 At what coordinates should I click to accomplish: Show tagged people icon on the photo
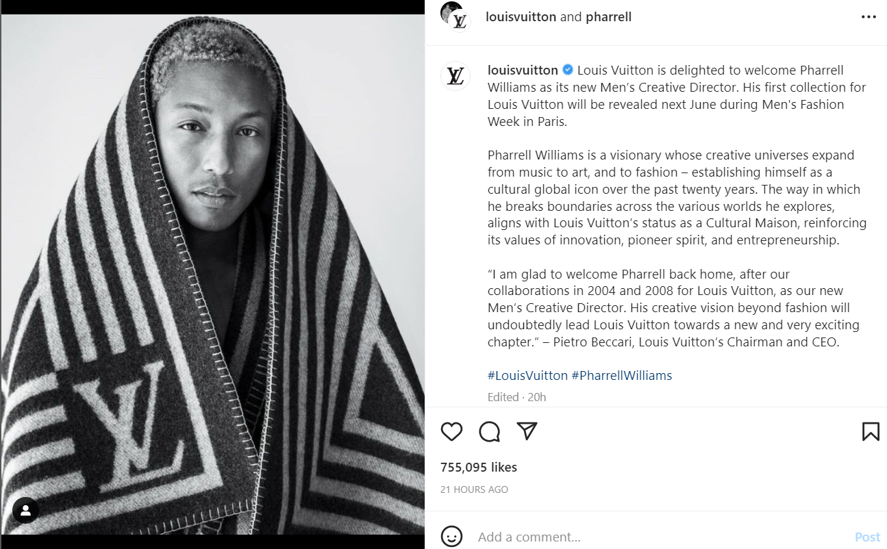point(25,510)
